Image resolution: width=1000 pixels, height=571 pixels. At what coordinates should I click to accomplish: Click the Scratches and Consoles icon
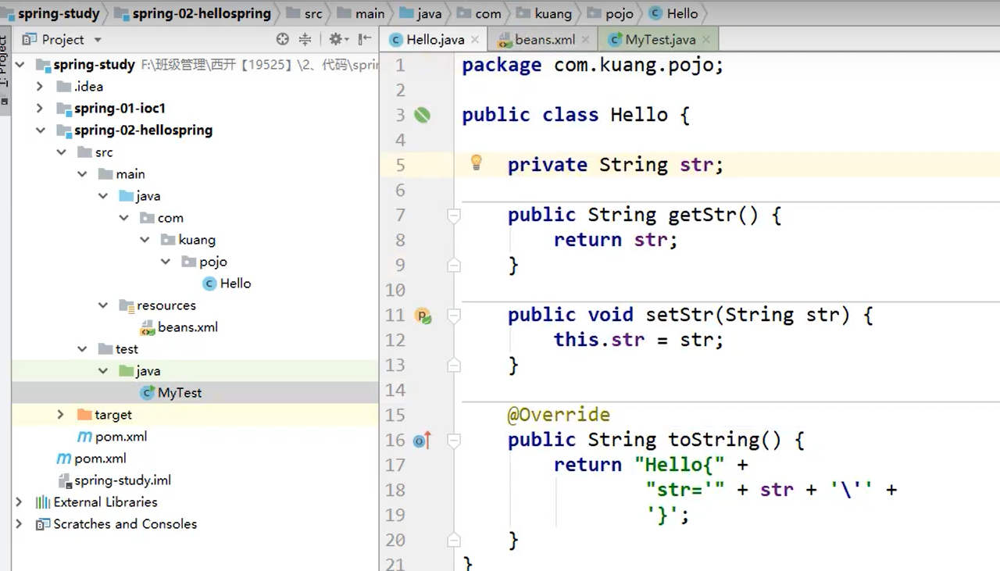(x=43, y=524)
